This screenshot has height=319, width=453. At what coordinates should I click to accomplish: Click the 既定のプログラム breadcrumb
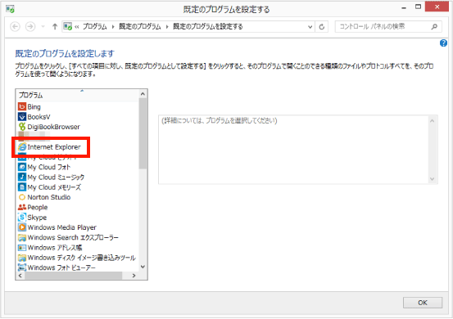140,27
